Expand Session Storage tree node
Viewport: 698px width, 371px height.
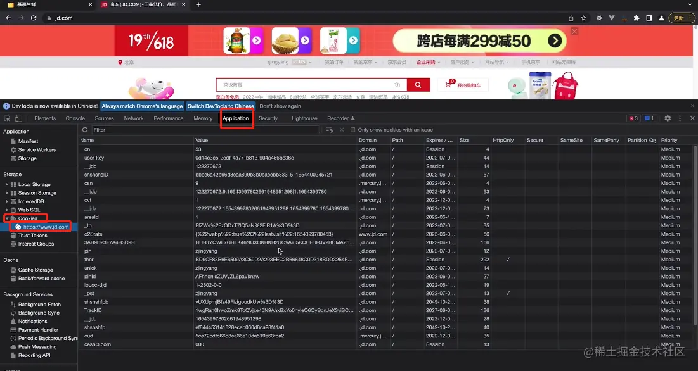click(7, 193)
